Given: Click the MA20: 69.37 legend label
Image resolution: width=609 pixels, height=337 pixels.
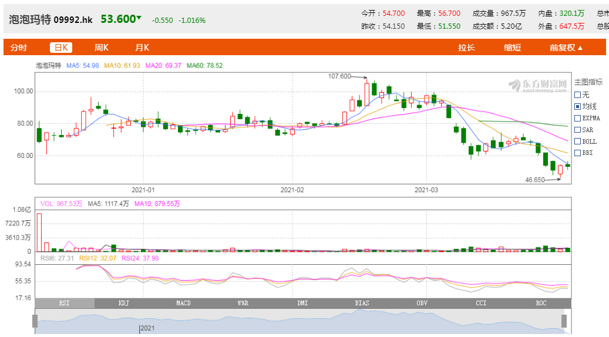Looking at the screenshot, I should [163, 66].
